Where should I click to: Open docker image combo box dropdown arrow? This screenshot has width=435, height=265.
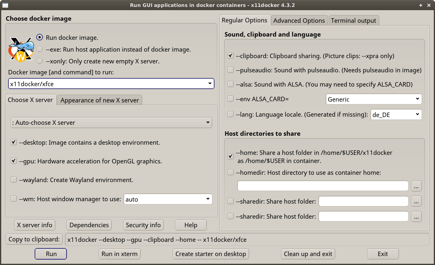210,83
